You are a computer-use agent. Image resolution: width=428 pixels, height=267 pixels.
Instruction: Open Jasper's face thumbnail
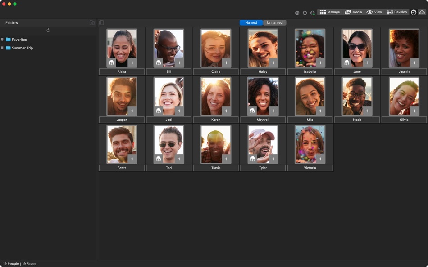(121, 95)
